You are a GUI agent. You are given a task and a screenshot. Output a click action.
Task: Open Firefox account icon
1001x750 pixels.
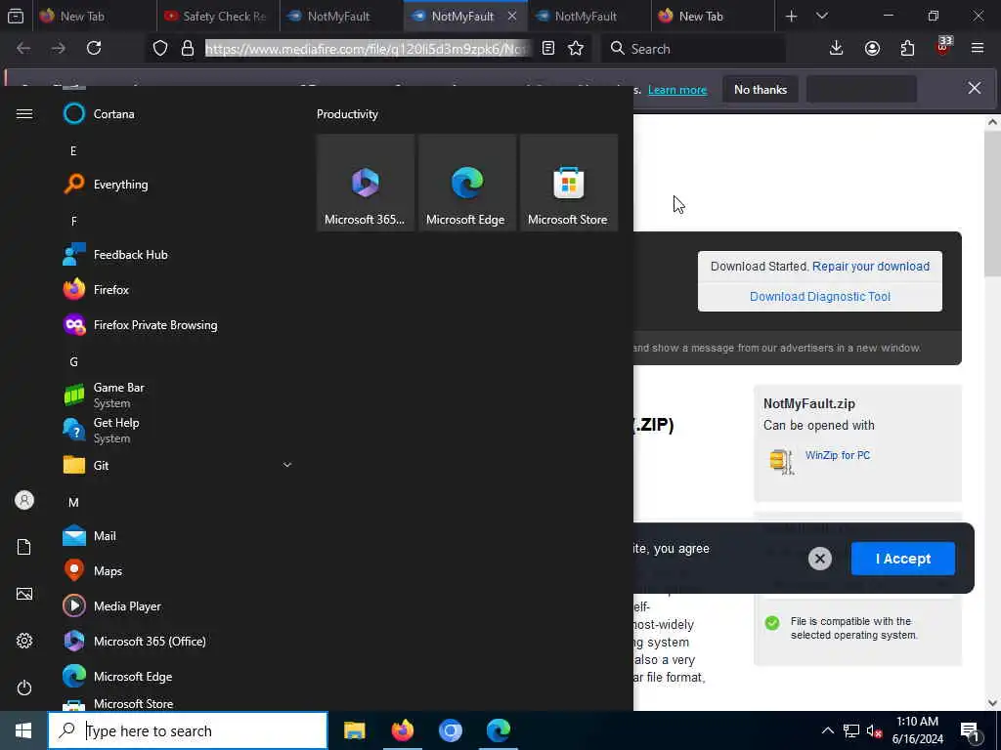pos(872,48)
